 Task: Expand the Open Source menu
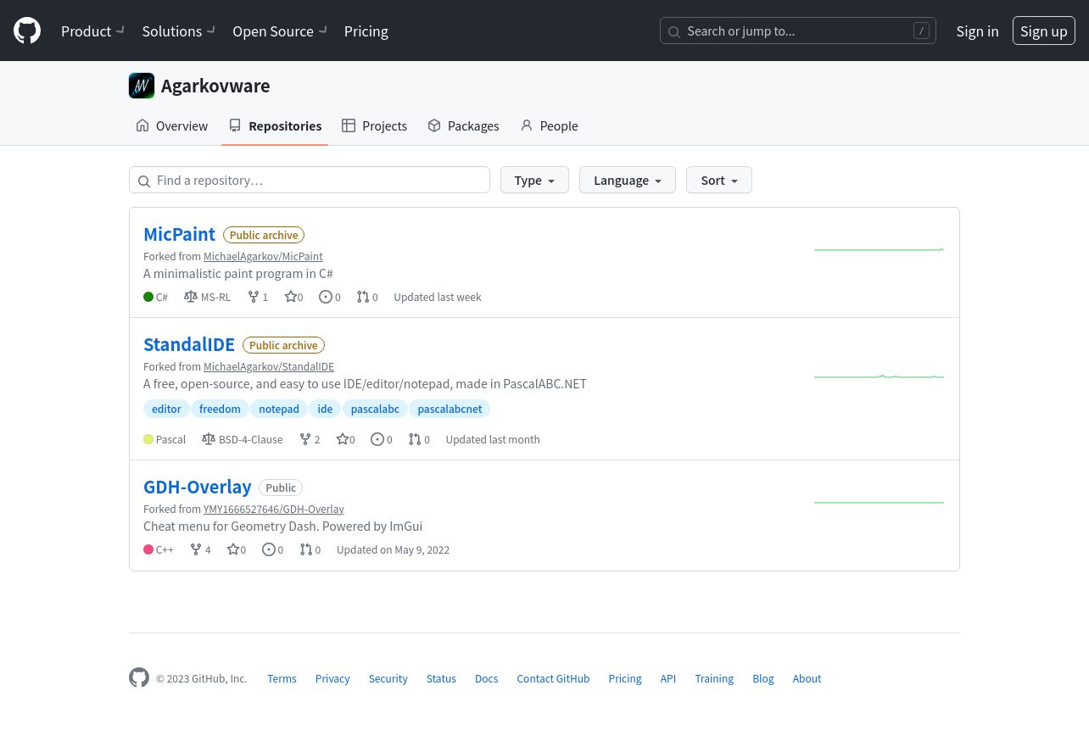pos(280,31)
